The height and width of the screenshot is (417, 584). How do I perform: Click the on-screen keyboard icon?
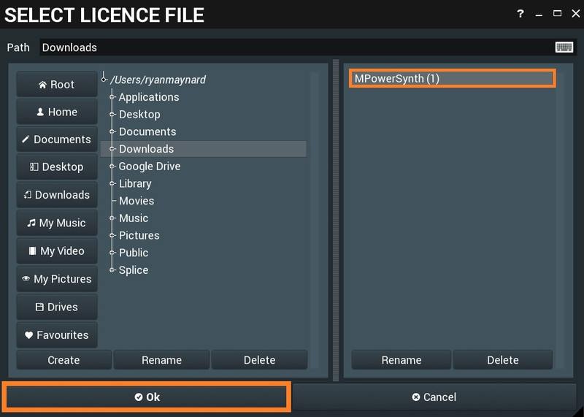[564, 47]
